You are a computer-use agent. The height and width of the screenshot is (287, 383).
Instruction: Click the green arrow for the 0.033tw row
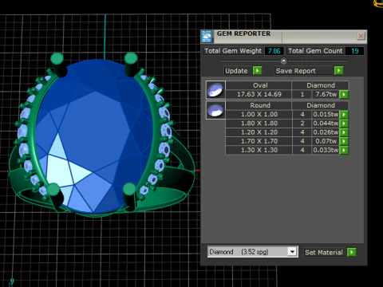point(344,150)
